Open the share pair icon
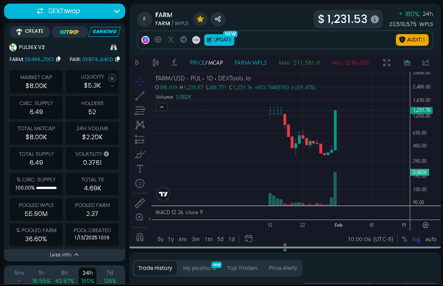Screen dimensions: 443x286 pyautogui.click(x=218, y=19)
